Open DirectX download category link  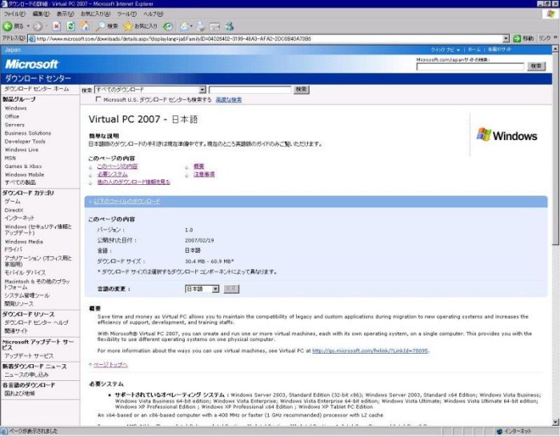14,210
